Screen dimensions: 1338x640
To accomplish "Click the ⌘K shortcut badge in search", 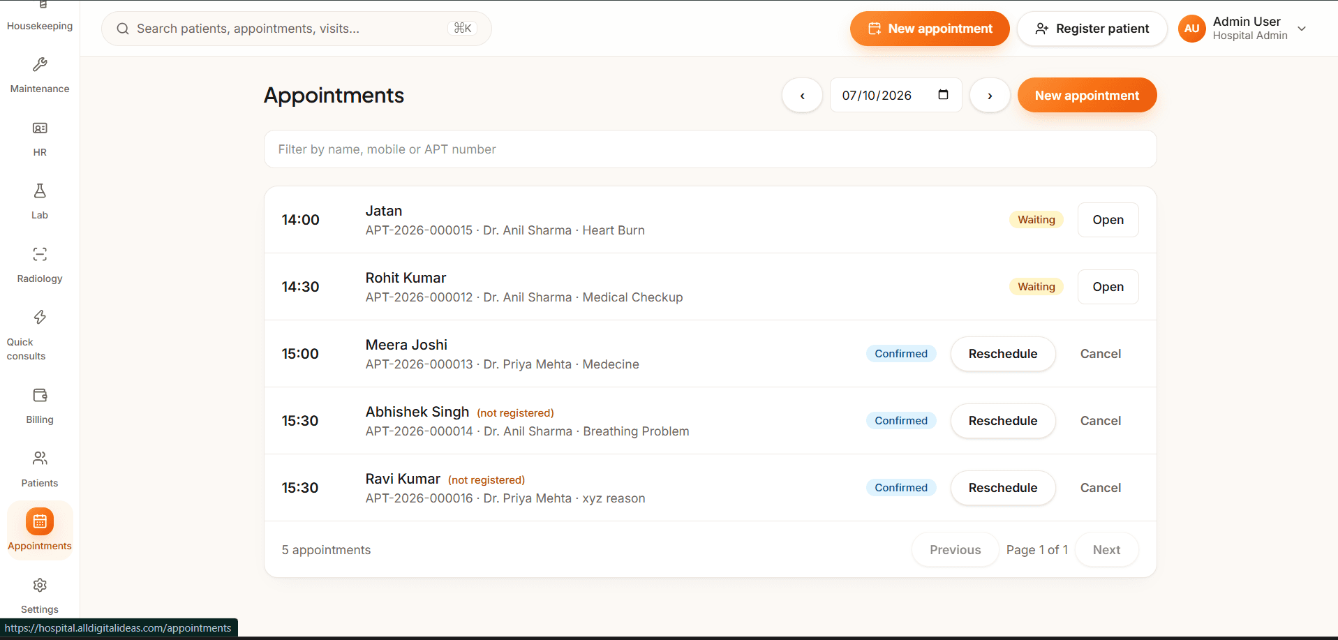I will click(x=463, y=28).
